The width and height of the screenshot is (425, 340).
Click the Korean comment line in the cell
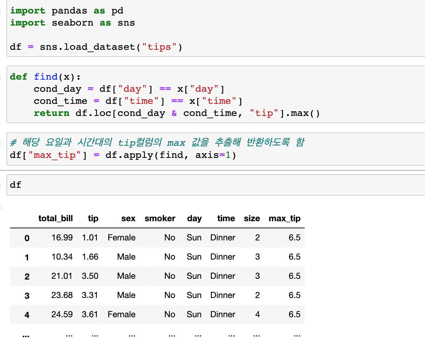pos(157,142)
